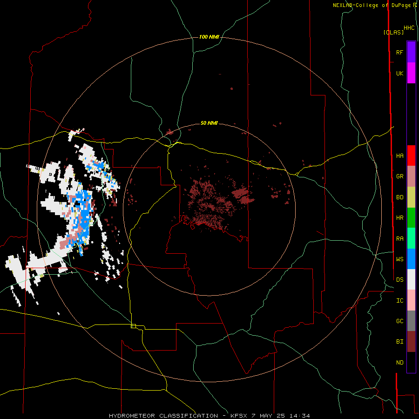Select the GC gray legend swatch
This screenshot has height=419, width=419.
tap(411, 321)
